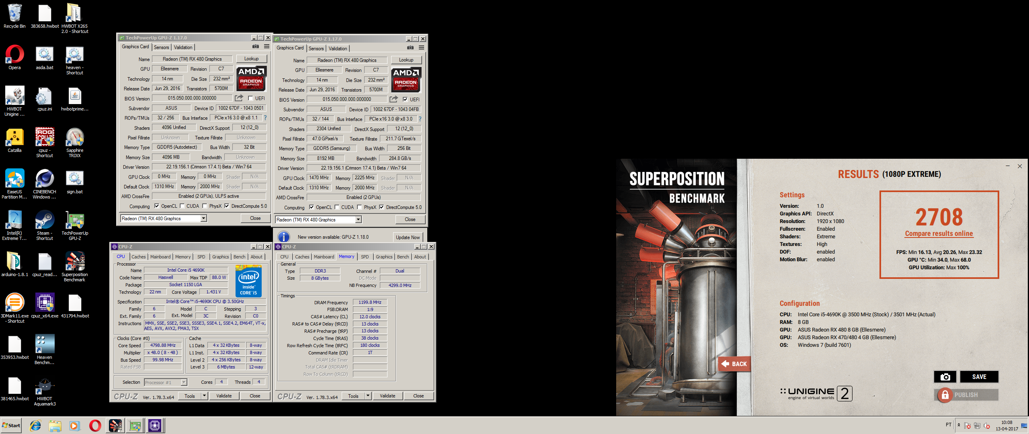Open Windows Explorer folder on taskbar
The image size is (1029, 434).
point(55,426)
